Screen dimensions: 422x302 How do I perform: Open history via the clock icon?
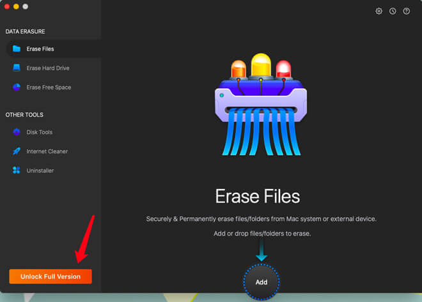[x=393, y=11]
